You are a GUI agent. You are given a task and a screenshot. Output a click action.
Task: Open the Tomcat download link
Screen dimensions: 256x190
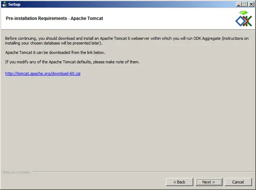[x=43, y=73]
